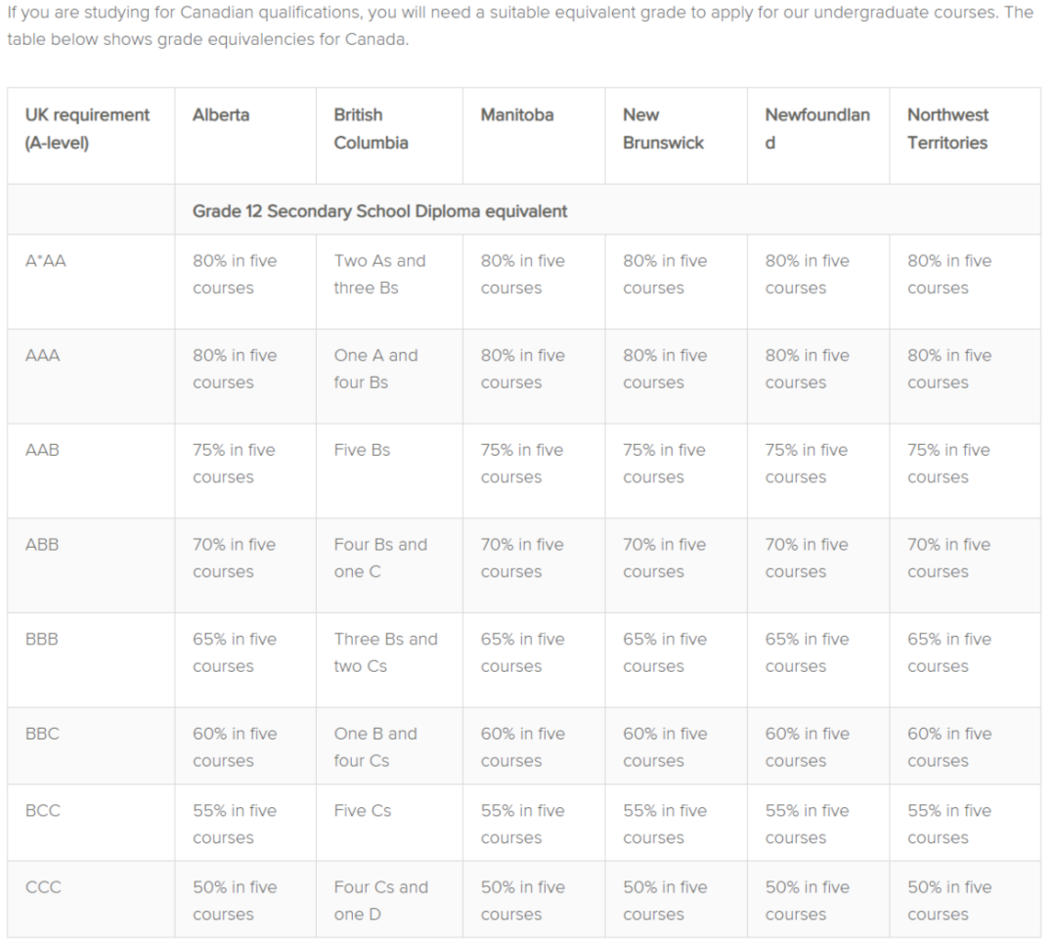Click Newfoundland's '65% in five courses' cell
This screenshot has height=944, width=1056.
pyautogui.click(x=818, y=659)
